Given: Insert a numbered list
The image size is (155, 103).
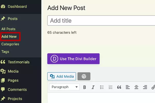Looking at the screenshot, I should 111,87.
